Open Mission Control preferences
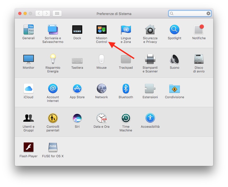This screenshot has height=187, width=228. point(102,29)
